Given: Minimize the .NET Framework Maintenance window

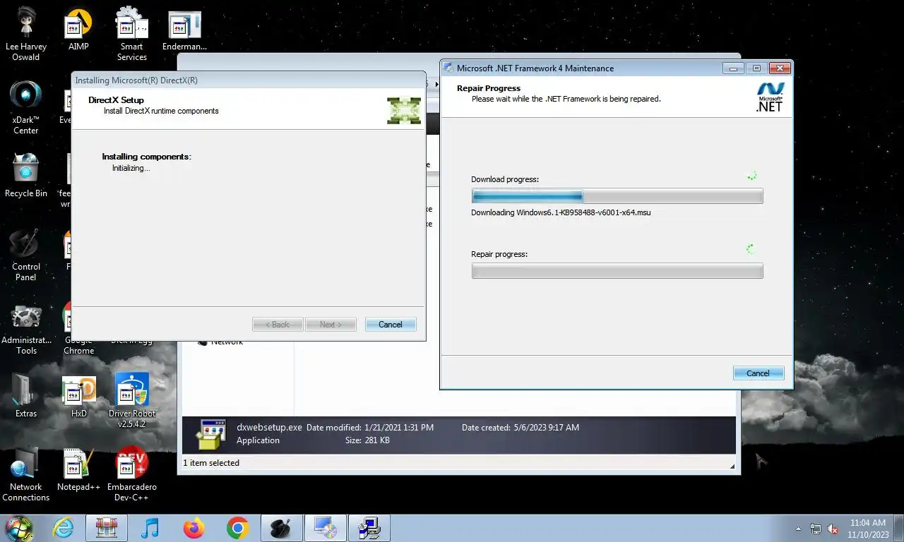Looking at the screenshot, I should point(734,68).
